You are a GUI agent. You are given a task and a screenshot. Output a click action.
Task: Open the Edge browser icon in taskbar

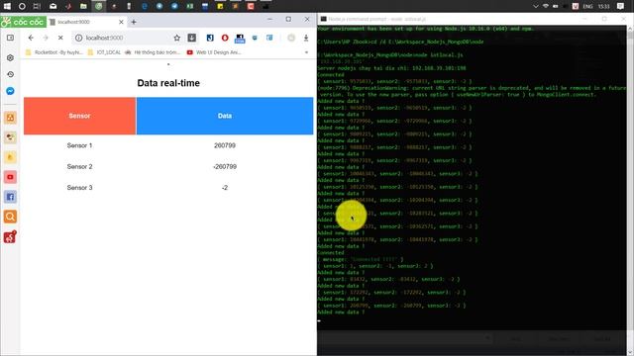[145, 6]
